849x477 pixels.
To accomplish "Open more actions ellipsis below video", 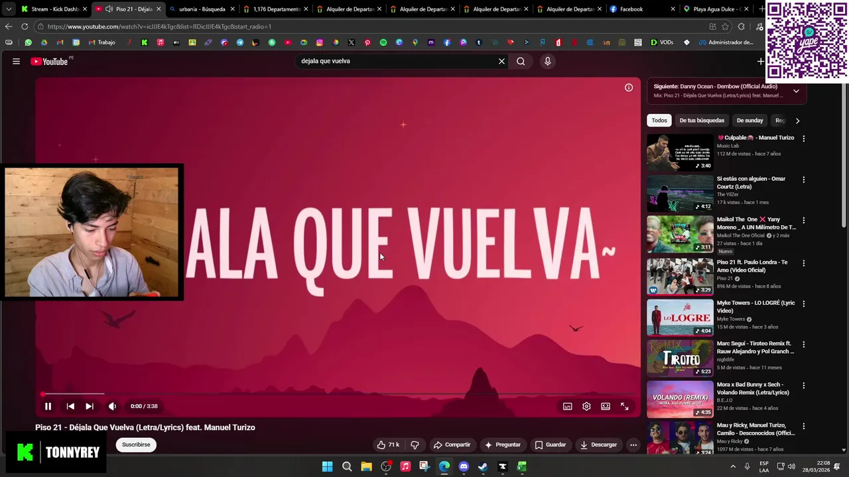I will tap(633, 445).
